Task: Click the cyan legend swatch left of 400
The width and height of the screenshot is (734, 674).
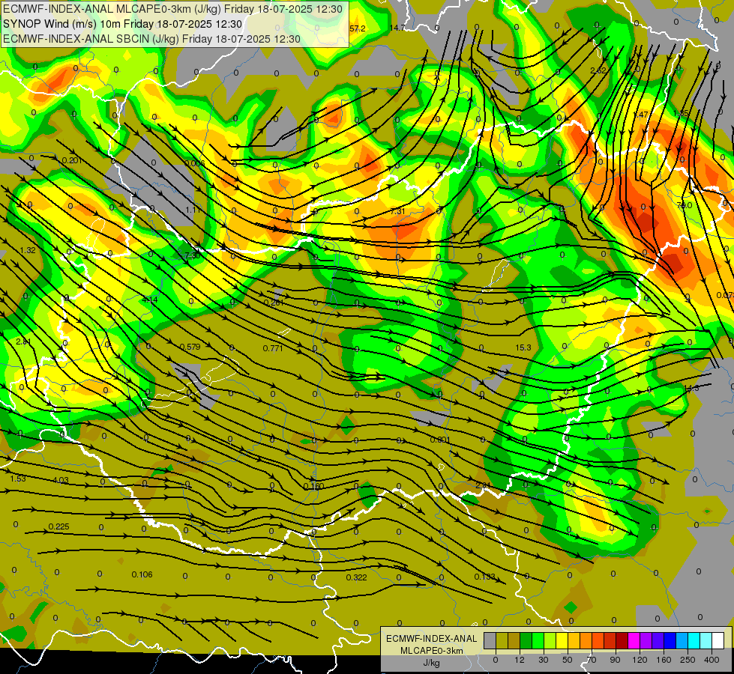Action: (x=695, y=640)
